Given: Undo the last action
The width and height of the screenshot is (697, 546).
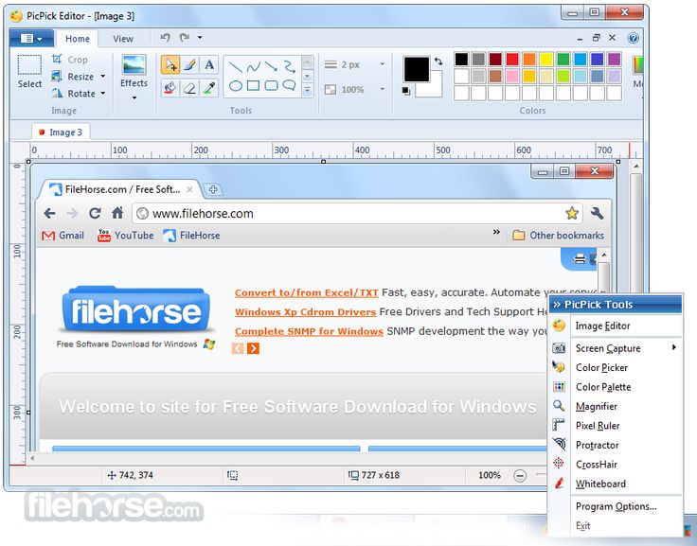Looking at the screenshot, I should tap(166, 37).
